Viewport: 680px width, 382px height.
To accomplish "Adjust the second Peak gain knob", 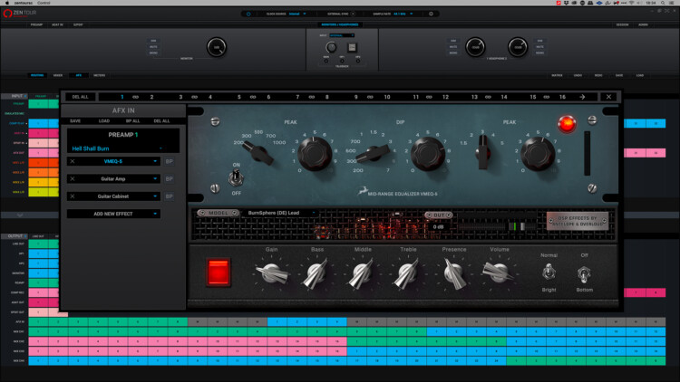I will 538,153.
